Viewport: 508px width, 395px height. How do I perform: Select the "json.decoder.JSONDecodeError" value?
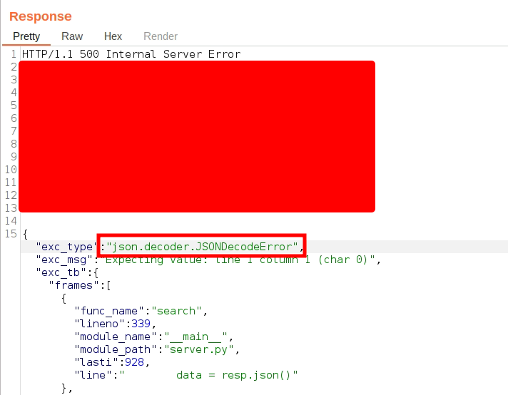pos(202,247)
